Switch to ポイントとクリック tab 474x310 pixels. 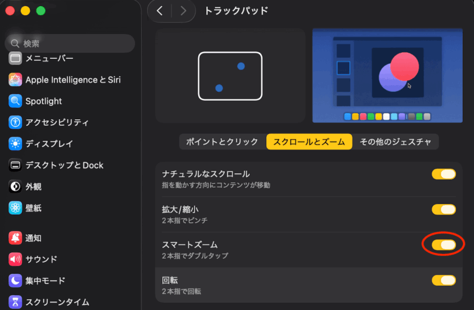tap(222, 142)
